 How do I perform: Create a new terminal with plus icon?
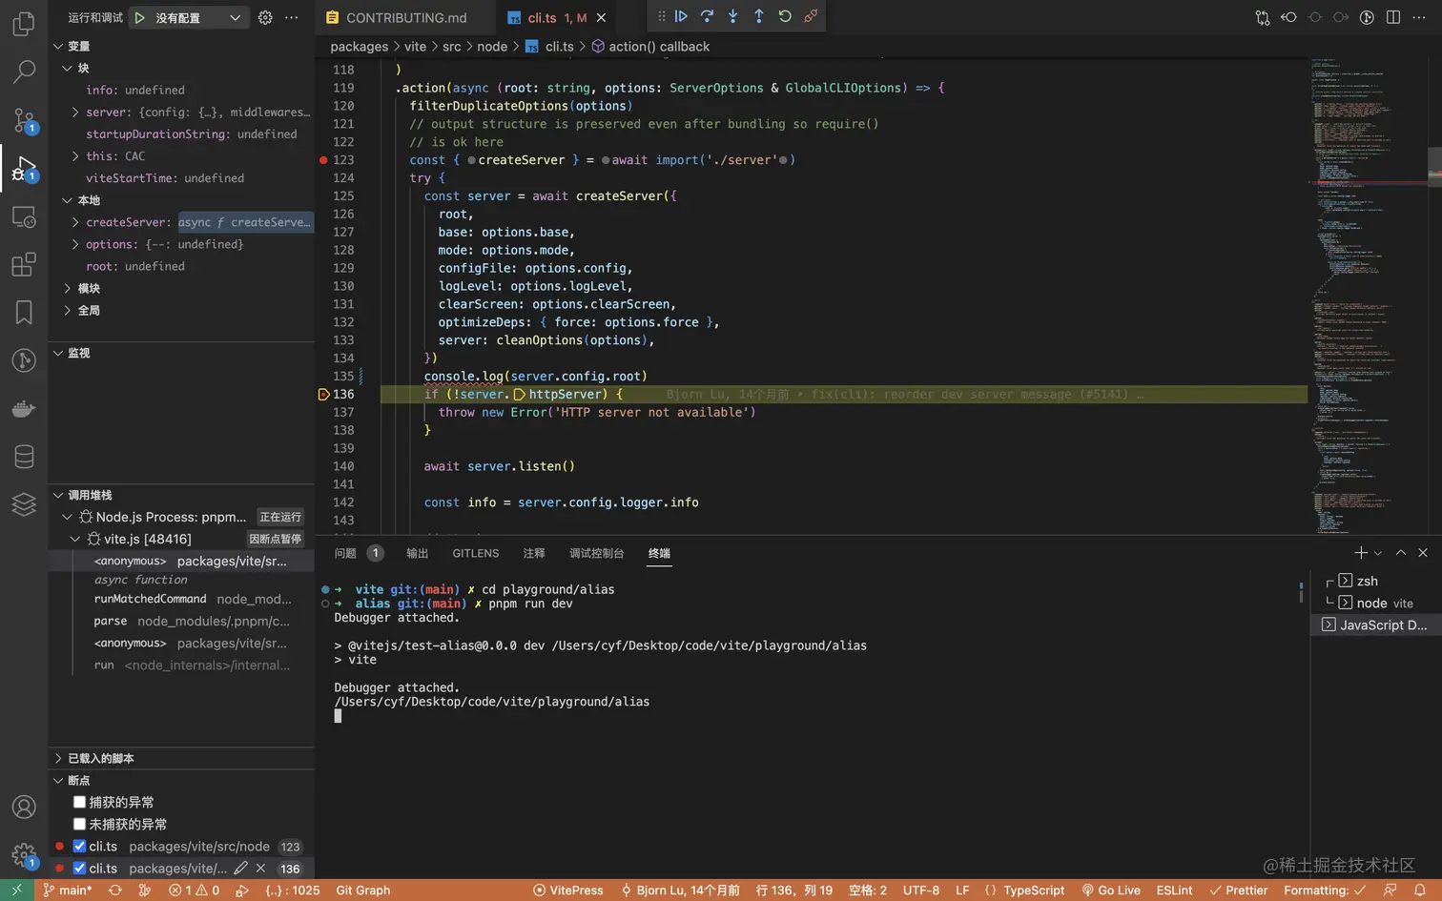pos(1361,552)
